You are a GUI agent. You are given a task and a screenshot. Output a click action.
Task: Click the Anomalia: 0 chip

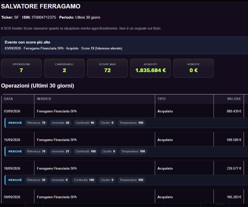pyautogui.click(x=60, y=180)
